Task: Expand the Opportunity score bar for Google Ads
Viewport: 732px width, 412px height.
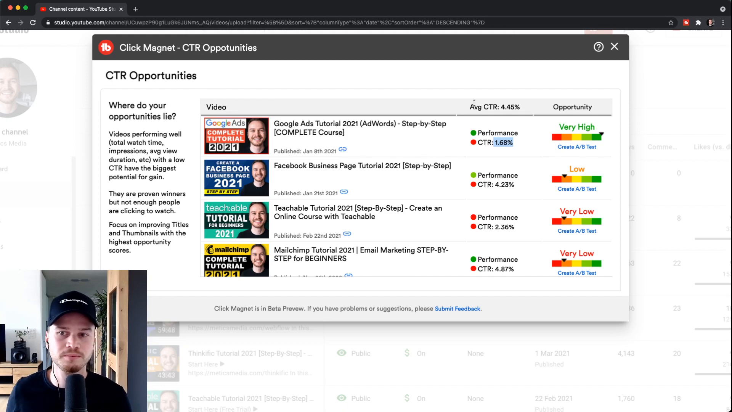Action: click(577, 136)
